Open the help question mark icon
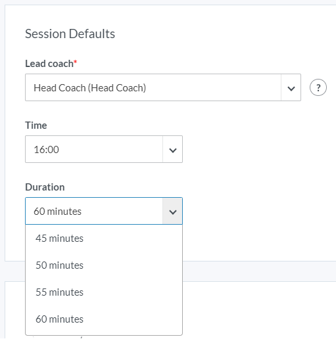Image resolution: width=336 pixels, height=341 pixels. click(x=318, y=87)
